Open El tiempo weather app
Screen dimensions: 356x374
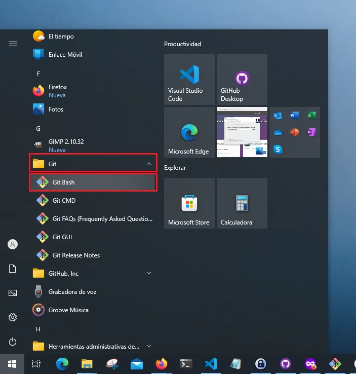pos(93,36)
